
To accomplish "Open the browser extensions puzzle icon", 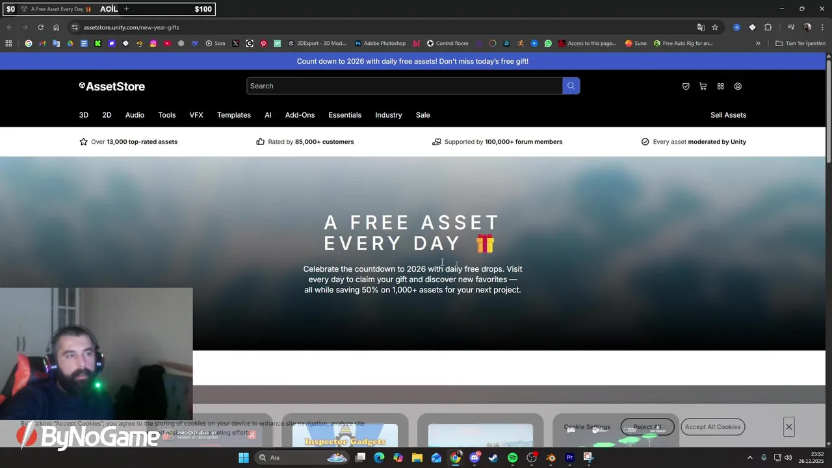I will coord(768,27).
